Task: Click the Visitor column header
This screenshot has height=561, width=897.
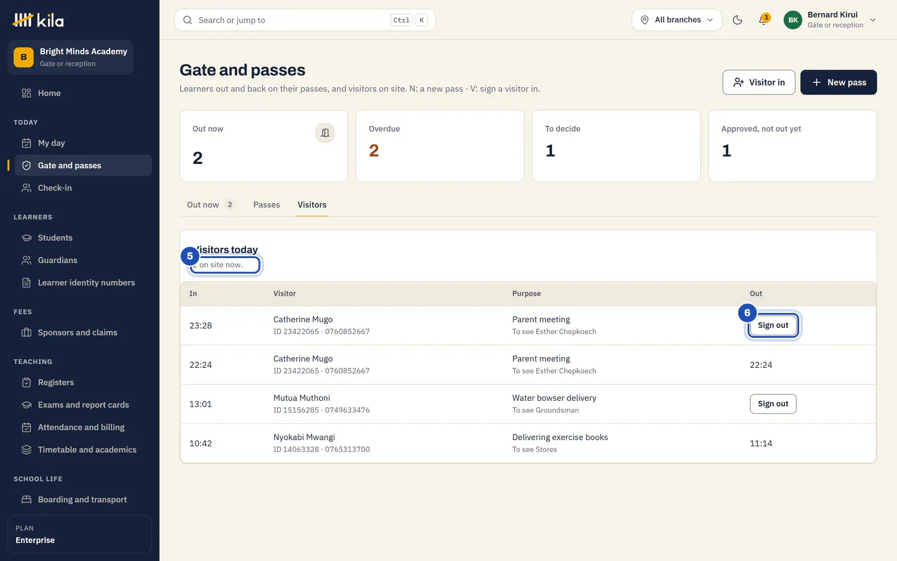Action: pos(285,294)
